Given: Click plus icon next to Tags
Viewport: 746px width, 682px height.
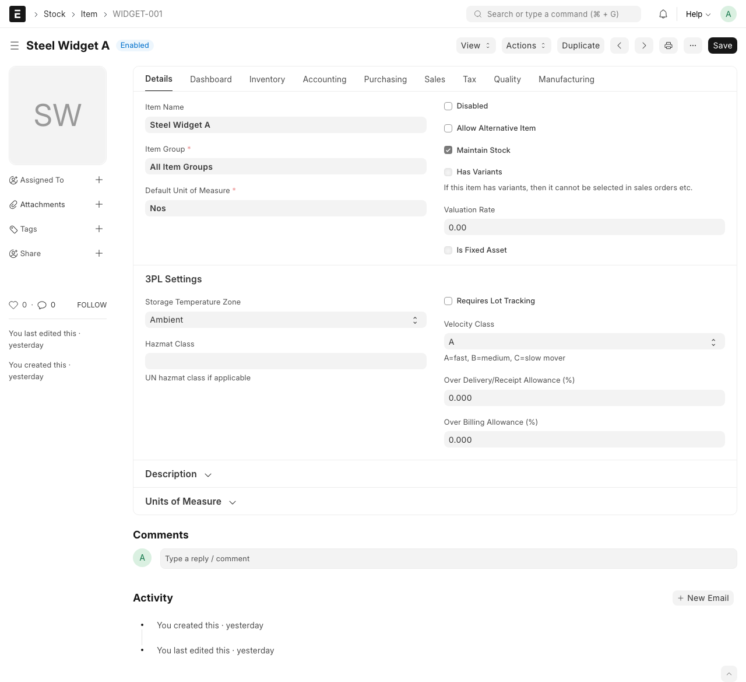Looking at the screenshot, I should tap(99, 229).
